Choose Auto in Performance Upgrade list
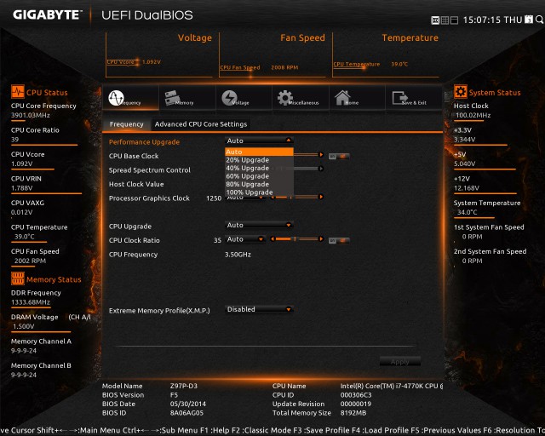This screenshot has height=436, width=545. 259,152
